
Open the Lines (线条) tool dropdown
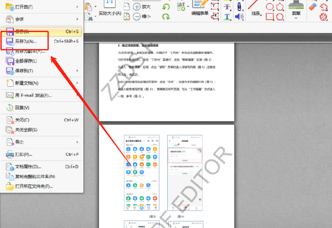pos(257,13)
